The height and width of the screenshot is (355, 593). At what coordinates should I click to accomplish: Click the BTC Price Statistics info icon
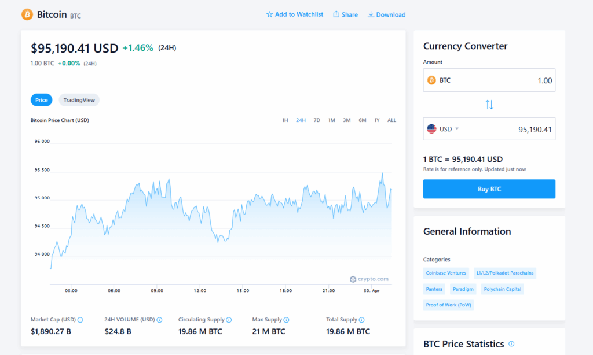coord(511,344)
